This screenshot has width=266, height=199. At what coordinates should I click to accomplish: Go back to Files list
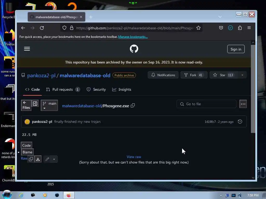26,105
